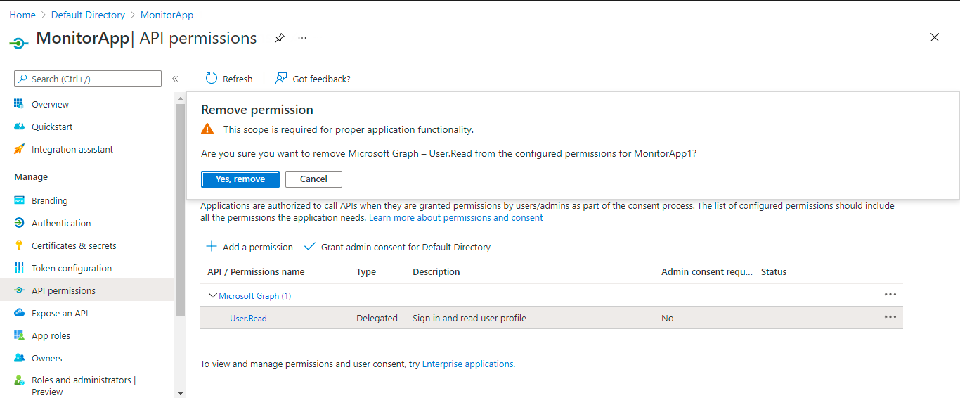Collapse the sidebar with double chevron

point(175,79)
